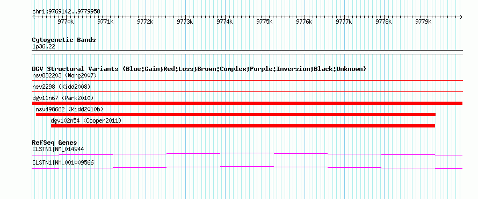This screenshot has width=478, height=199.
Task: Click the 1p36.22 band label
Action: [x=44, y=47]
